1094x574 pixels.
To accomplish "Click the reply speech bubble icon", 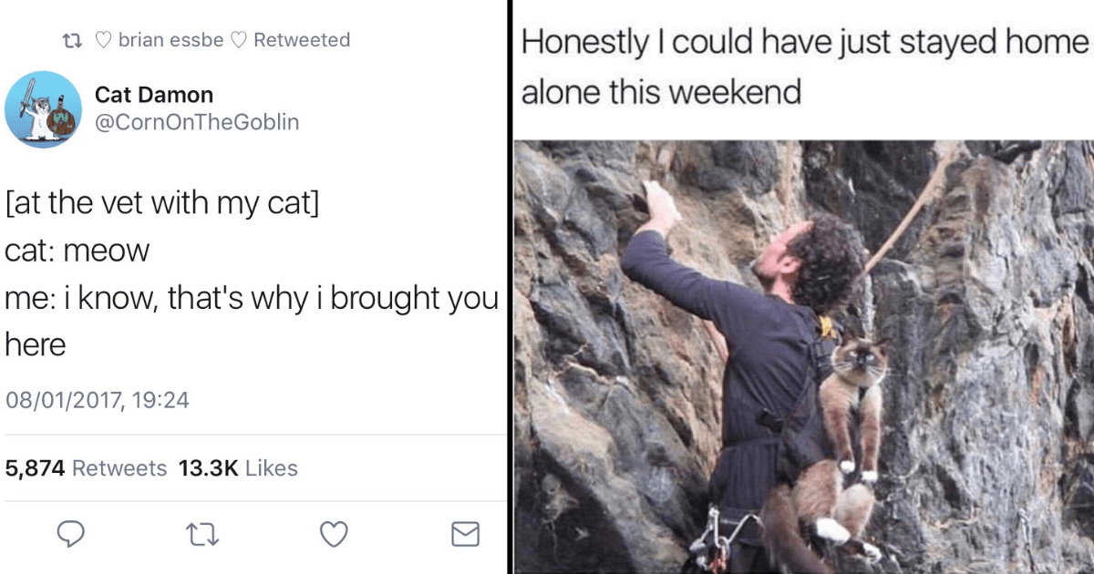I will [x=73, y=534].
